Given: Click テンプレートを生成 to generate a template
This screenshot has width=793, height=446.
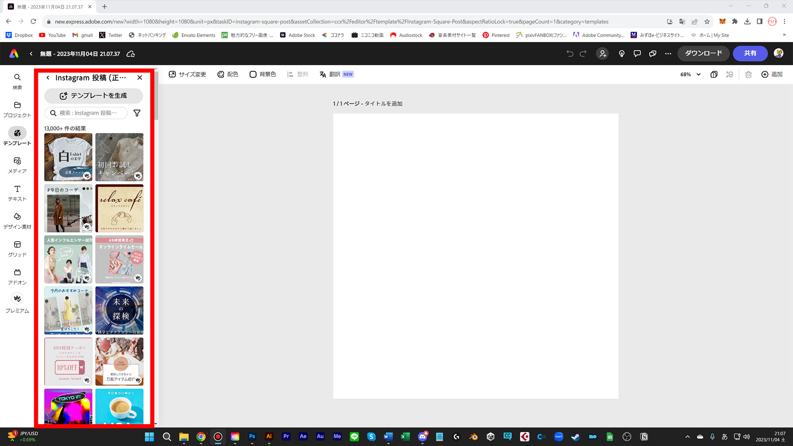Looking at the screenshot, I should [x=93, y=95].
